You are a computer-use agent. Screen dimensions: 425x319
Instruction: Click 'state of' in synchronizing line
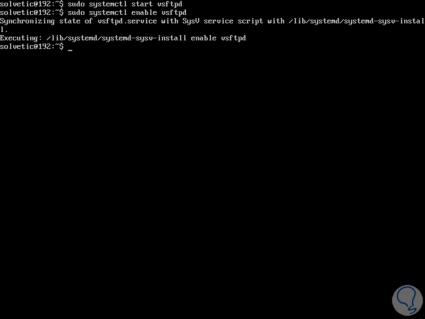point(76,21)
